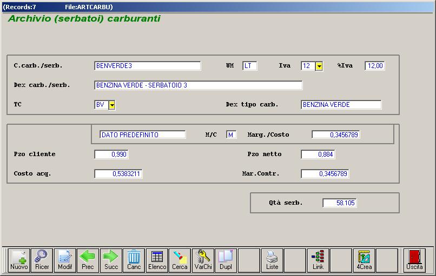This screenshot has height=276, width=436.
Task: Go to next record with Succ
Action: coord(111,260)
